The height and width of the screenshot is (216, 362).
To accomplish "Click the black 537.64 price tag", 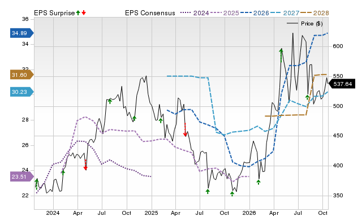I will coord(342,84).
